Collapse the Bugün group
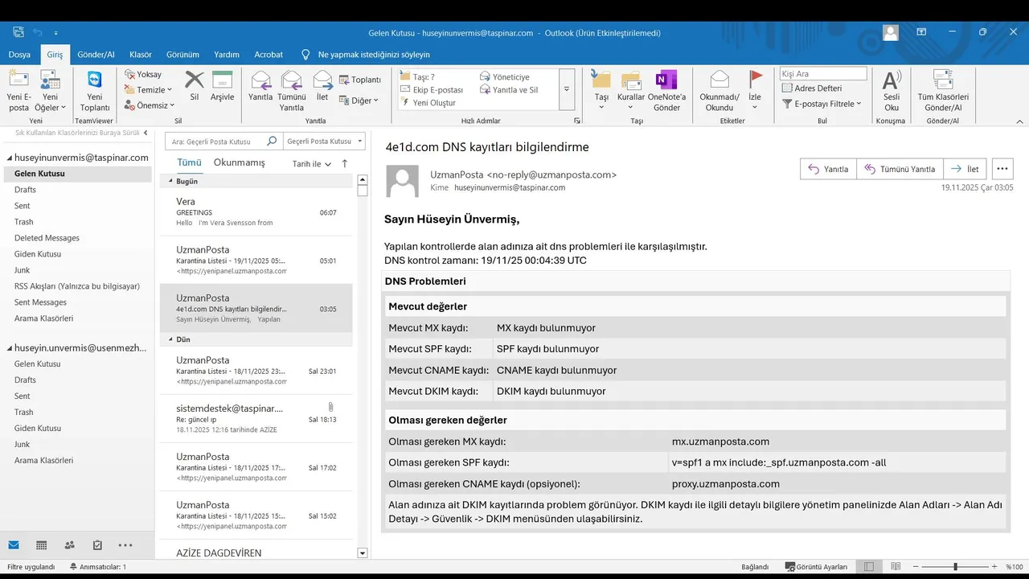Viewport: 1029px width, 579px height. (x=170, y=182)
